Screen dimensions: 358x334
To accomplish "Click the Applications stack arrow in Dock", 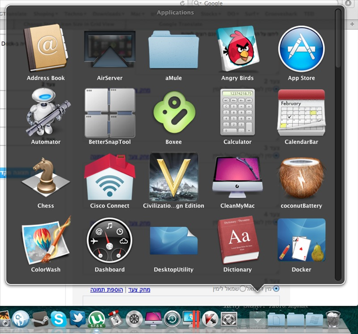I will point(258,319).
